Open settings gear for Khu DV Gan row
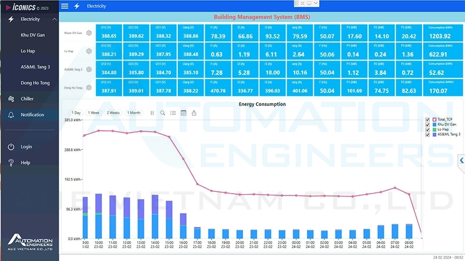The width and height of the screenshot is (465, 261). (x=89, y=33)
